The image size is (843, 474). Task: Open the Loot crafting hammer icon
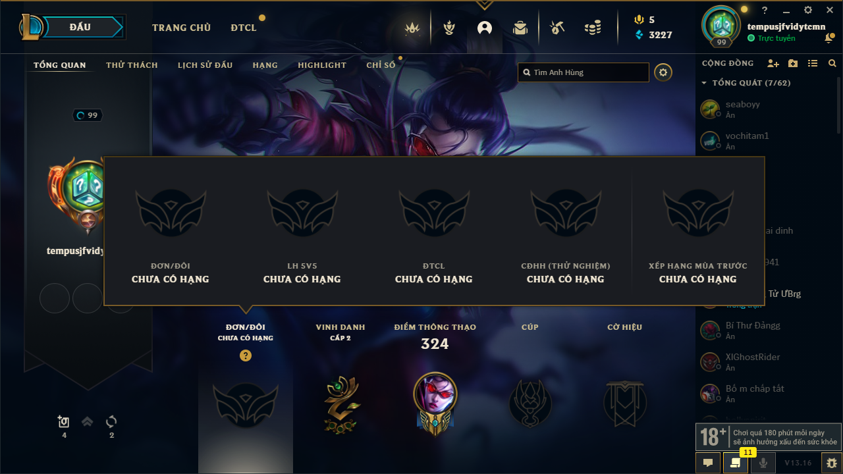[x=557, y=28]
